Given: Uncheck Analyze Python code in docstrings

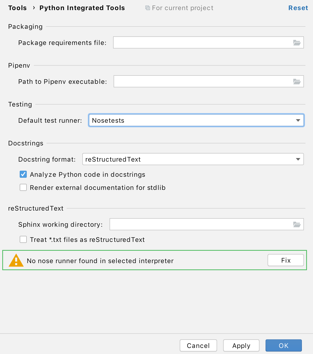Looking at the screenshot, I should point(23,174).
